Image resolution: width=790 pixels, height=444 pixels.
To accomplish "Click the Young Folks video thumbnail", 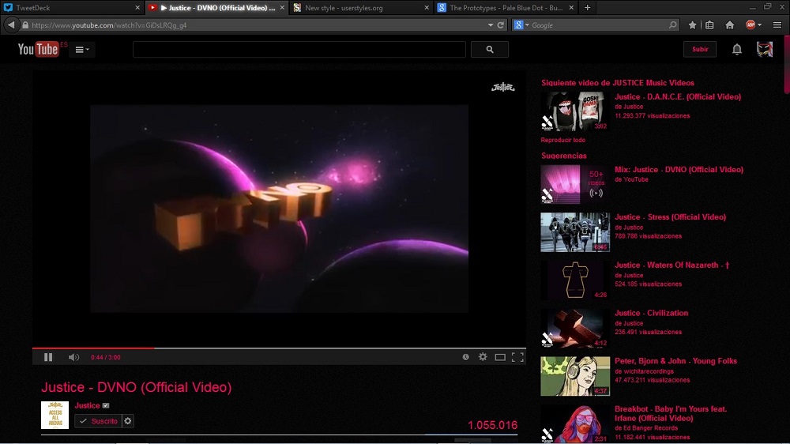I will point(575,376).
